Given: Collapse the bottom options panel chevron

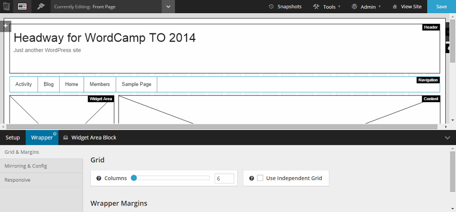Looking at the screenshot, I should click(x=447, y=138).
